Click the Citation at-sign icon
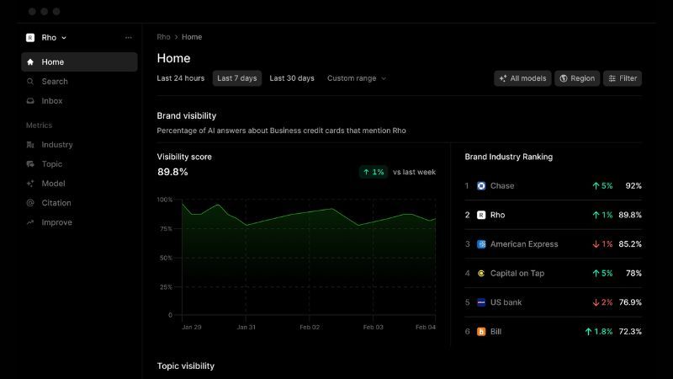Viewport: 673px width, 379px height. click(x=30, y=203)
